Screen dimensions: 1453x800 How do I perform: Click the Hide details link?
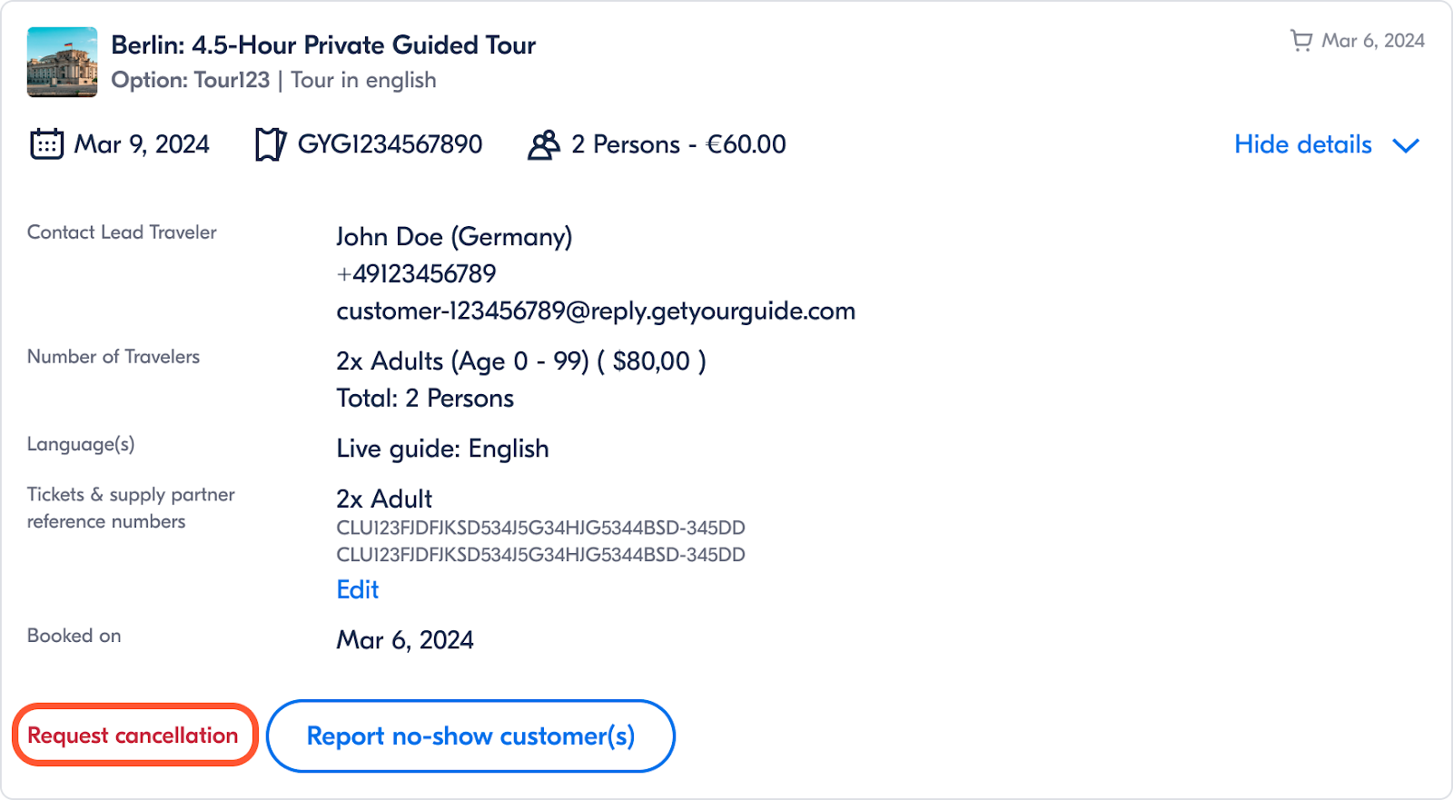pyautogui.click(x=1303, y=144)
